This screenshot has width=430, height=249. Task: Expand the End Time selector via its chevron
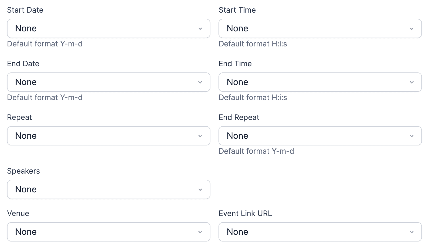pos(411,82)
